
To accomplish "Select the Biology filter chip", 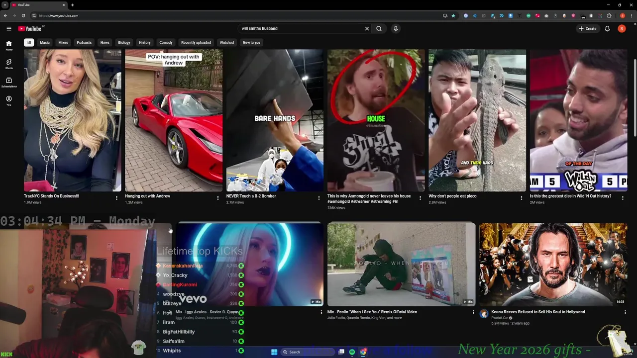I will pos(124,42).
